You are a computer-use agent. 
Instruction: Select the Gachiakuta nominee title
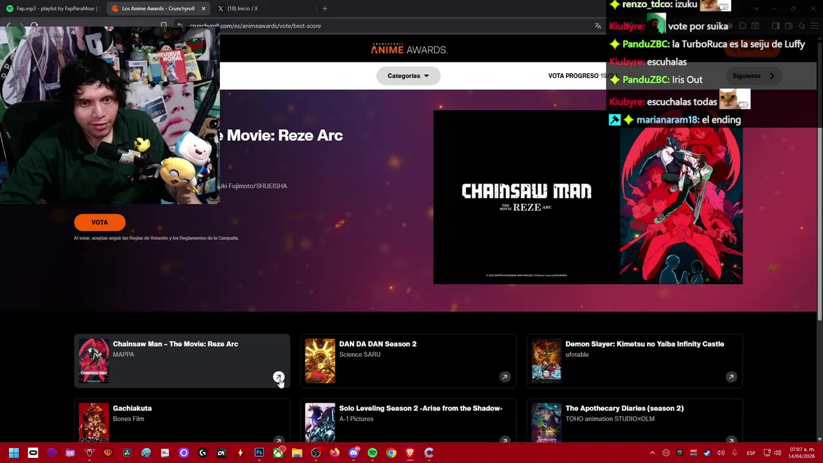click(132, 408)
